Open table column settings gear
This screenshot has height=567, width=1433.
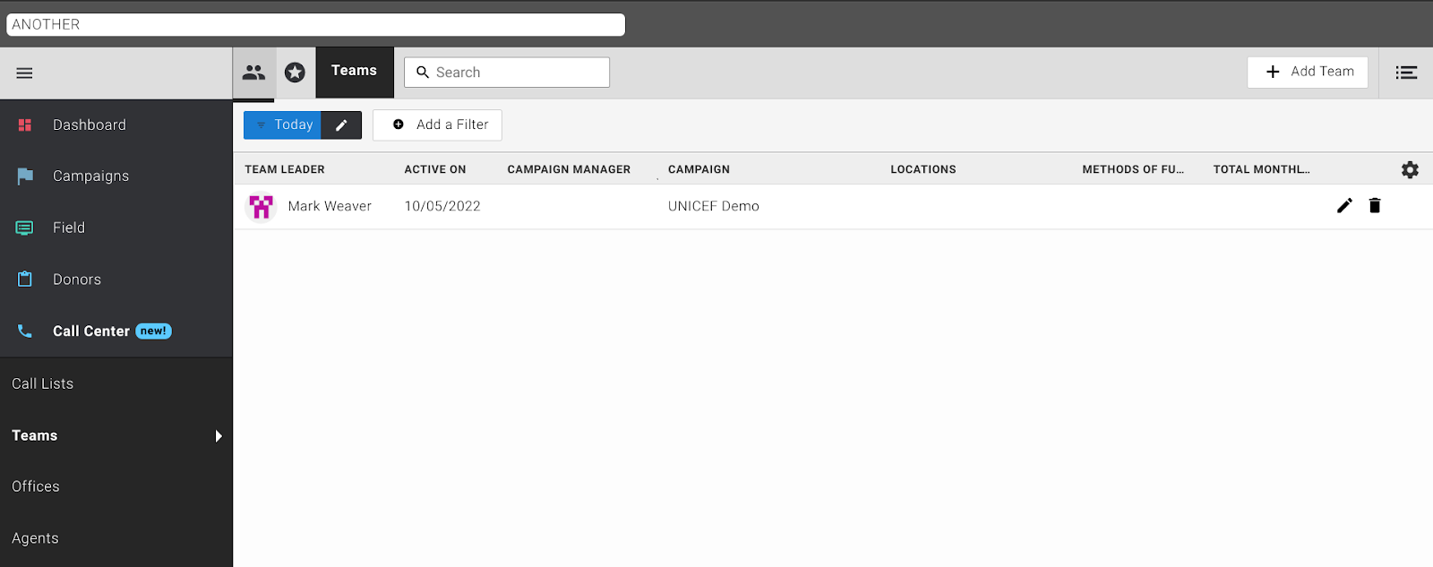pos(1410,169)
